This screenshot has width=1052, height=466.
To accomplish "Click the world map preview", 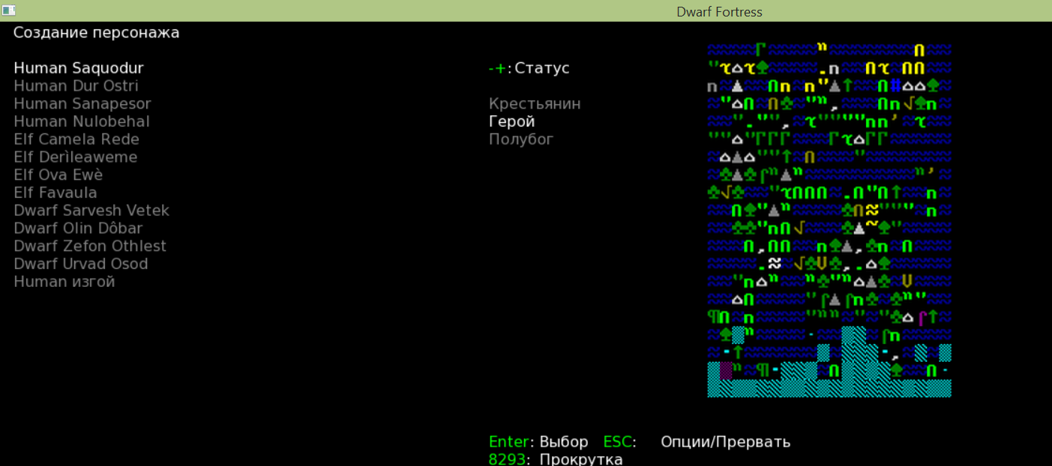I will [829, 220].
